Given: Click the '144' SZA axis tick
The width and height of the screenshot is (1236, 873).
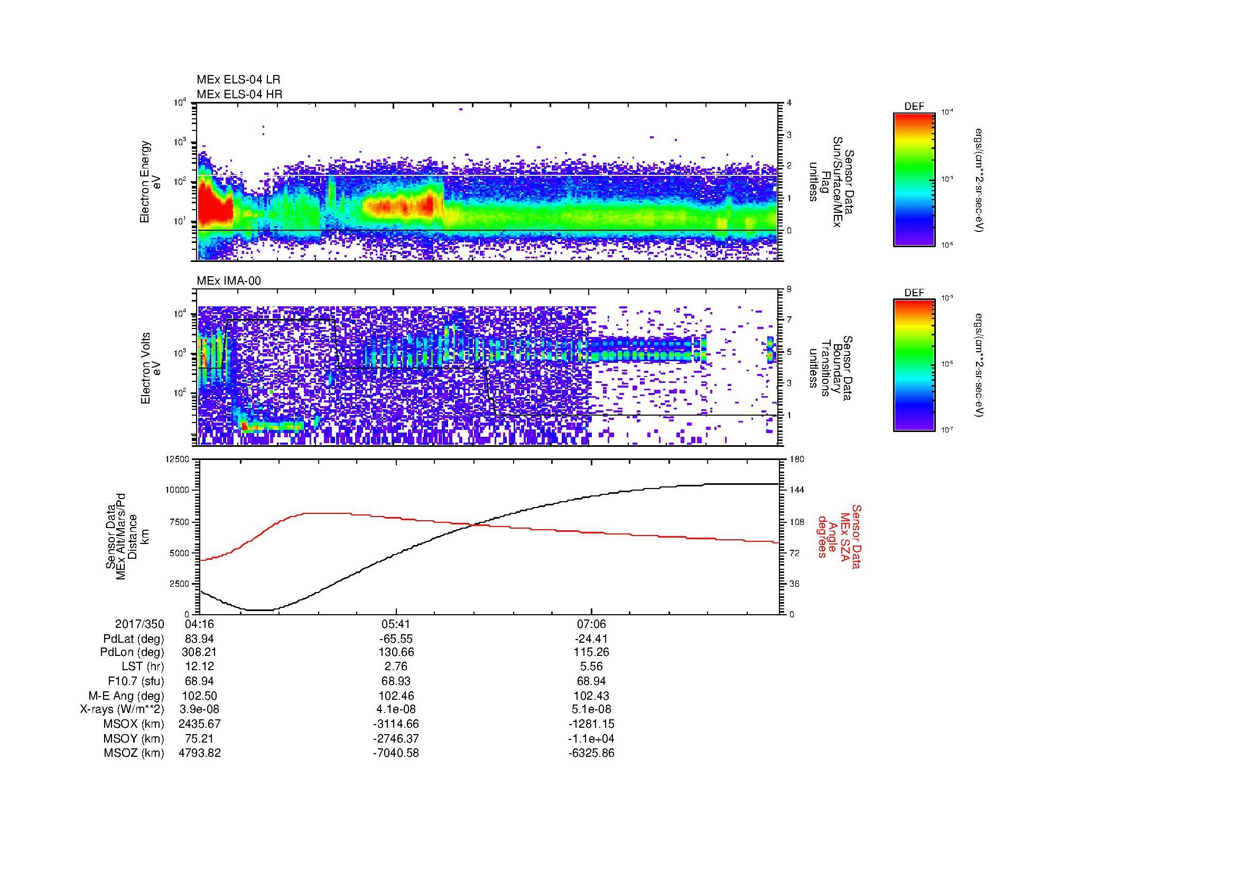Looking at the screenshot, I should click(x=797, y=490).
